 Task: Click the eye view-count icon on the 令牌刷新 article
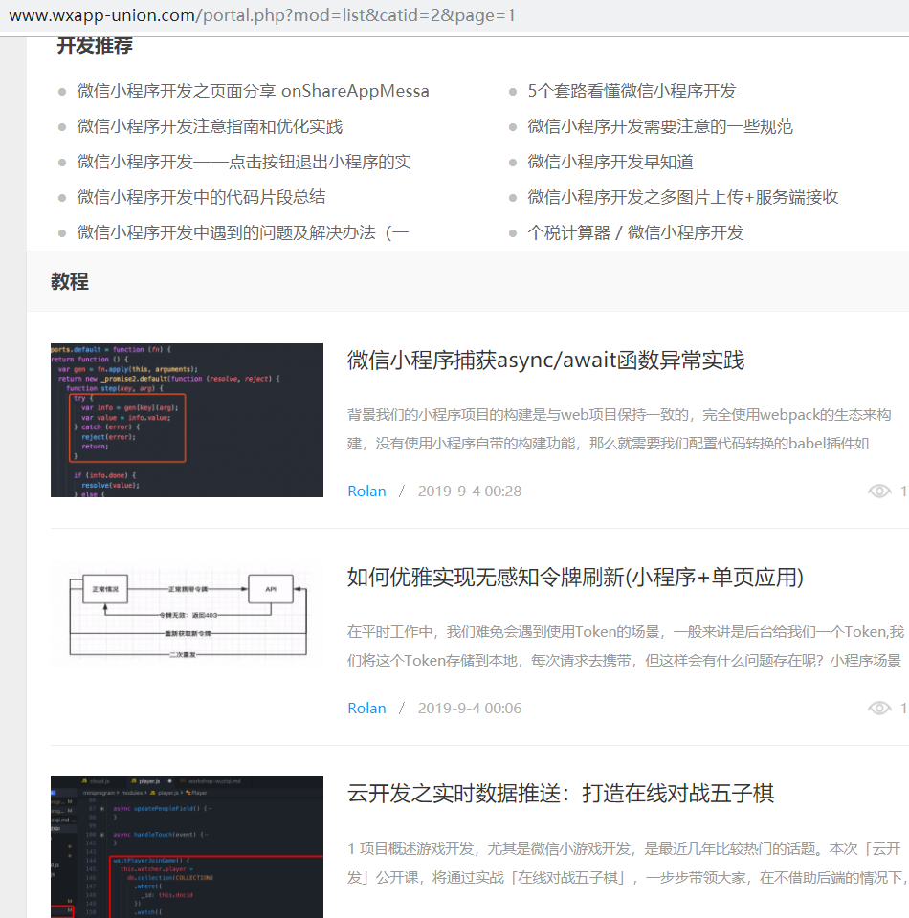[879, 708]
